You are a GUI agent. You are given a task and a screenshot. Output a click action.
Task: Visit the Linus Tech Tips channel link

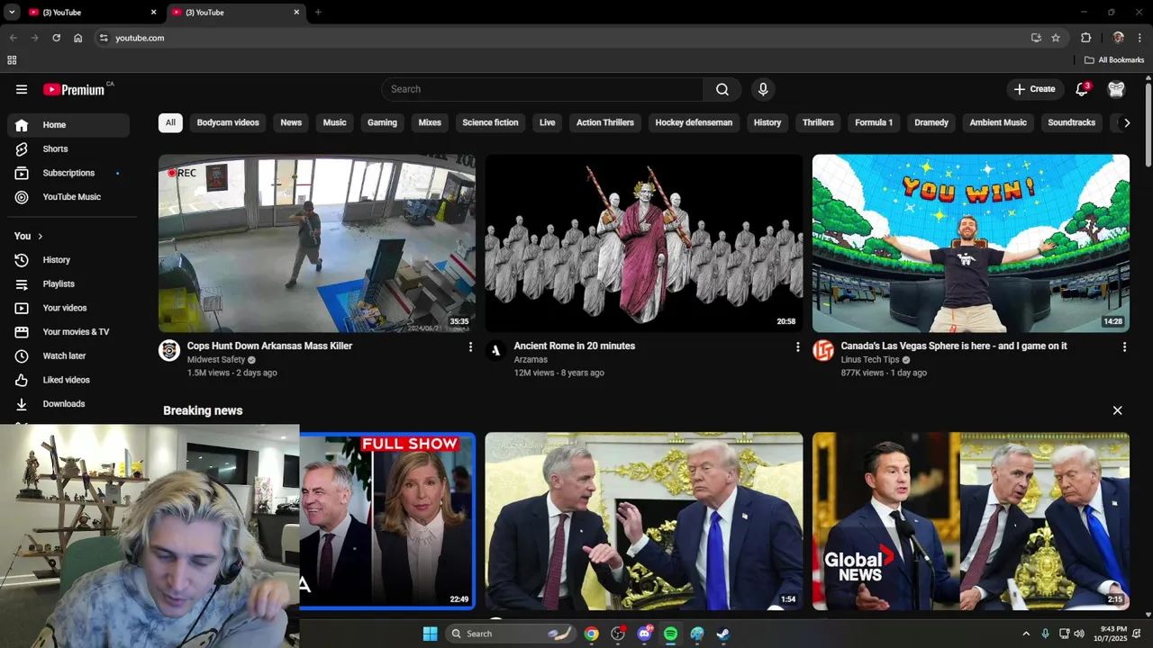pyautogui.click(x=872, y=360)
